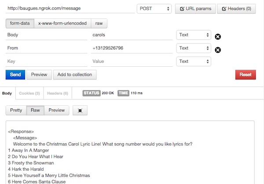Image resolution: width=264 pixels, height=184 pixels.
Task: Open URL params editor
Action: (x=195, y=8)
